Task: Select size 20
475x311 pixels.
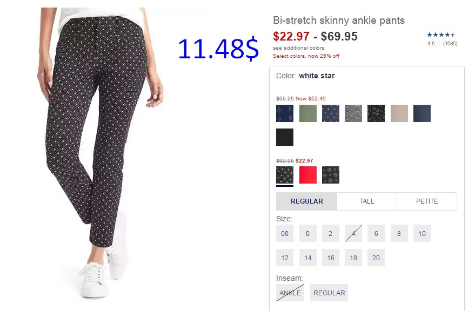Action: [376, 258]
